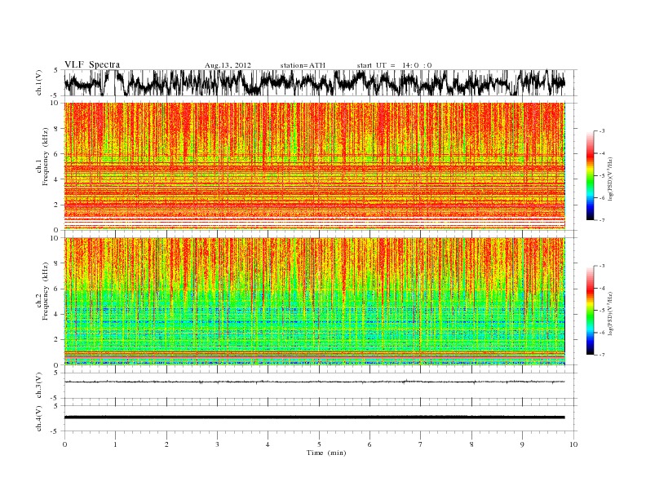Click the "-3" label on ch.2 color bar

[x=602, y=266]
